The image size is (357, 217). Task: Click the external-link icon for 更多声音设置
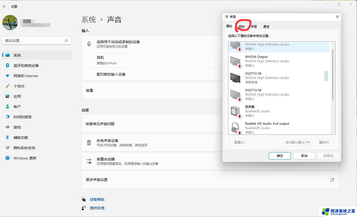click(x=332, y=180)
